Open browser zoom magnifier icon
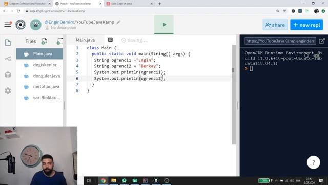 click(x=278, y=11)
